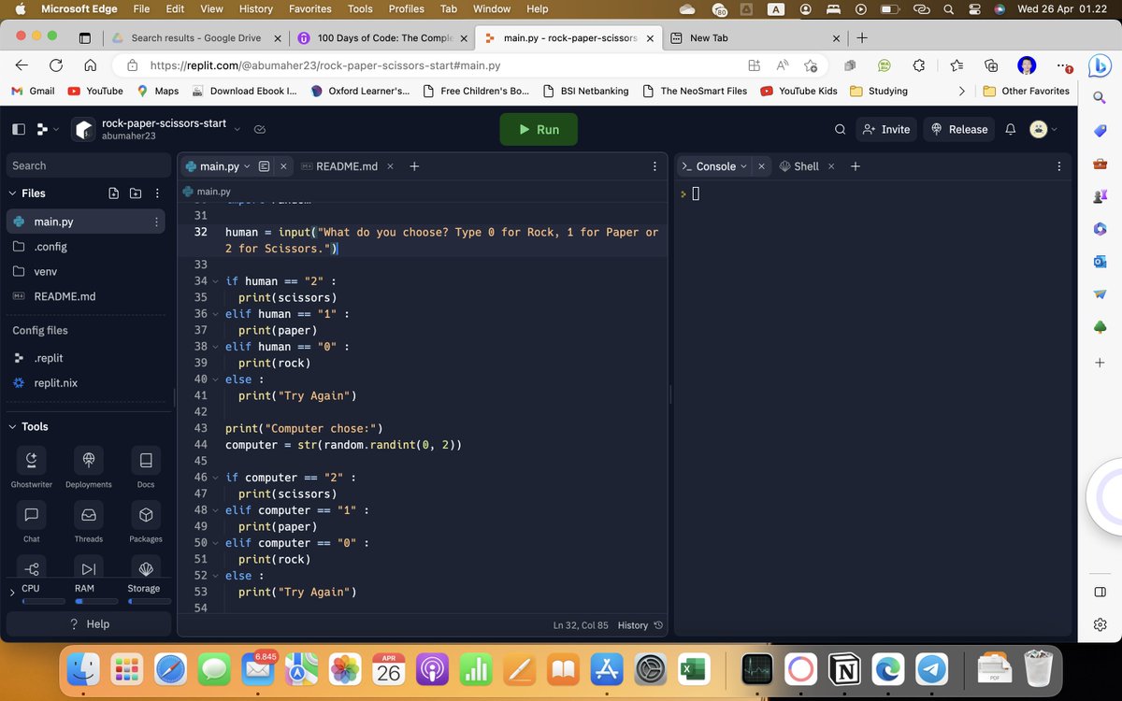Open the Replit logo menu dropdown

(x=47, y=129)
